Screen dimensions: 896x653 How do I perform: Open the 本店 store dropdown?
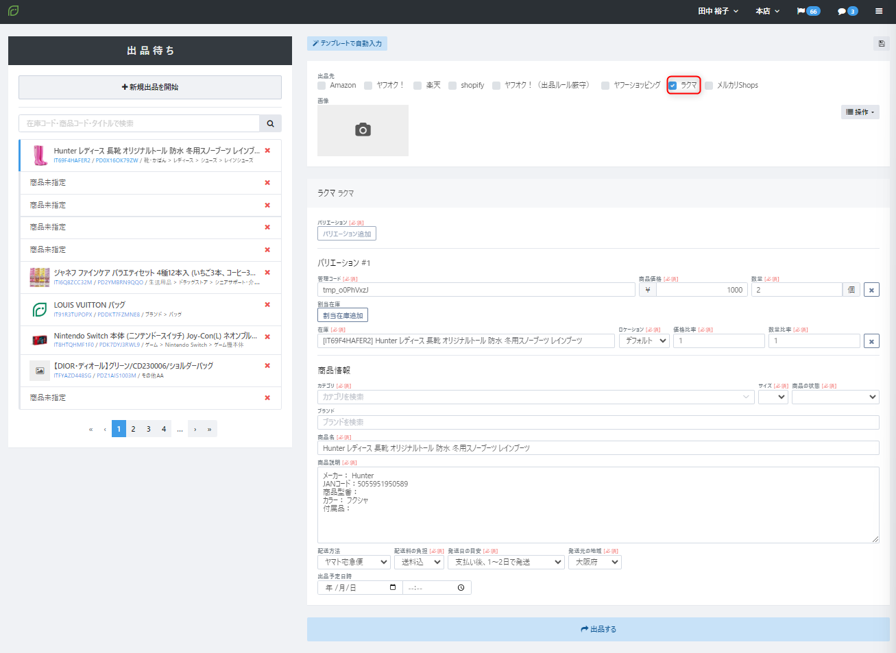click(x=767, y=11)
